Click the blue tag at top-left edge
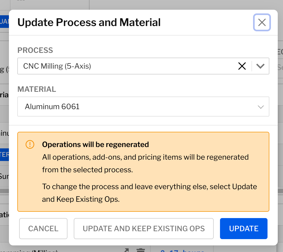283x252 pixels. coord(4,21)
